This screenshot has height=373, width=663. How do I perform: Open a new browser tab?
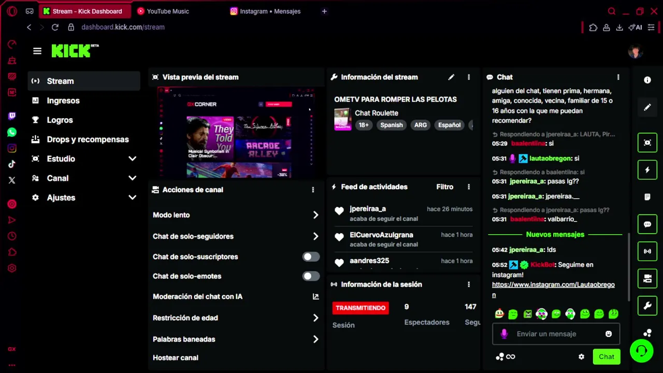324,11
